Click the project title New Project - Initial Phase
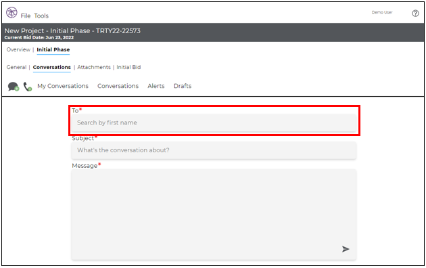The image size is (426, 268). click(72, 30)
